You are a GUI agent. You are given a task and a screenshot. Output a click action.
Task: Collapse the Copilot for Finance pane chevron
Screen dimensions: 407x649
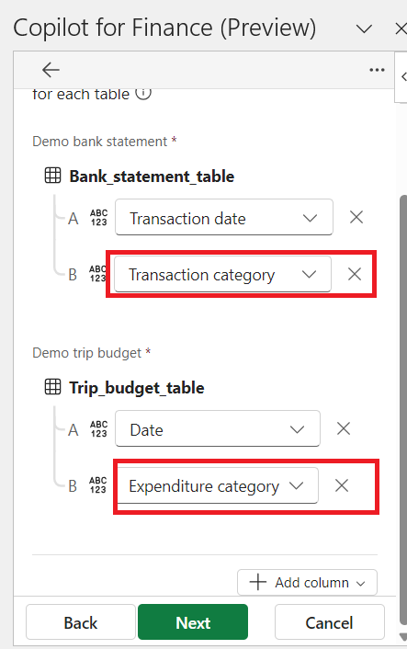[364, 29]
